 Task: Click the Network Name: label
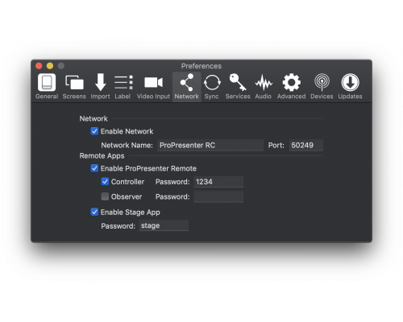point(127,145)
